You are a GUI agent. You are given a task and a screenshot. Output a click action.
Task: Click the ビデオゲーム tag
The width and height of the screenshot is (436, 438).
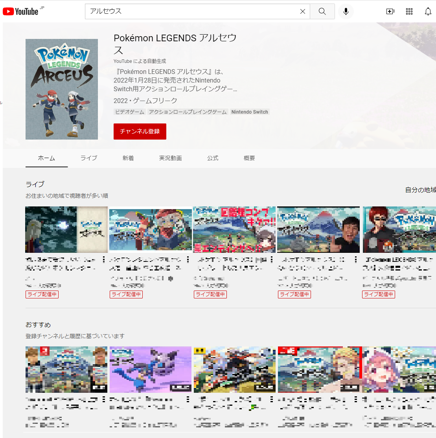[x=130, y=112]
